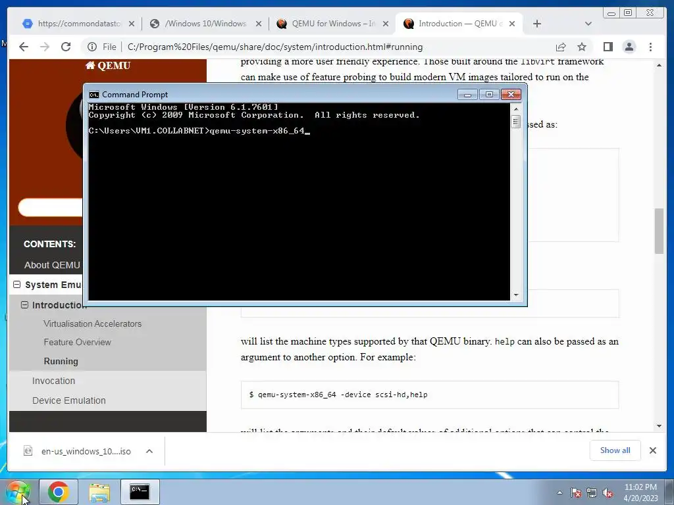The width and height of the screenshot is (674, 505).
Task: Open the site information icon beside File
Action: tap(92, 47)
